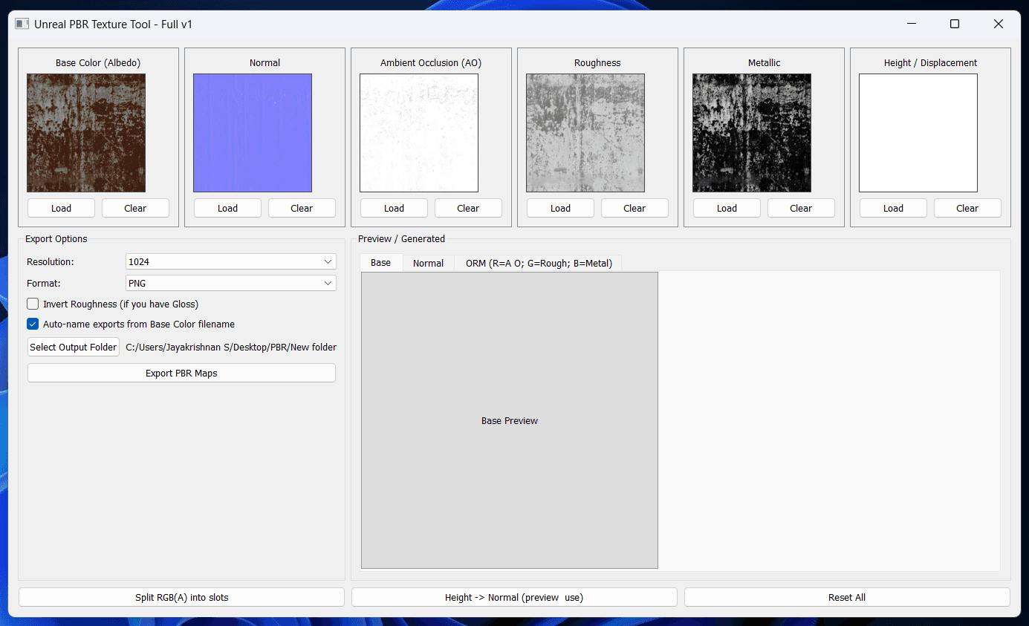This screenshot has height=626, width=1029.
Task: Load a Normal map texture
Action: [x=227, y=208]
